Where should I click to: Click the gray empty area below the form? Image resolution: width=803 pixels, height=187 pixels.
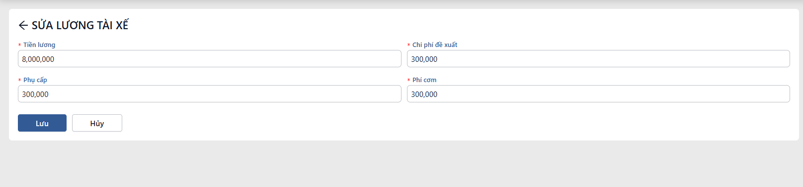(401, 164)
